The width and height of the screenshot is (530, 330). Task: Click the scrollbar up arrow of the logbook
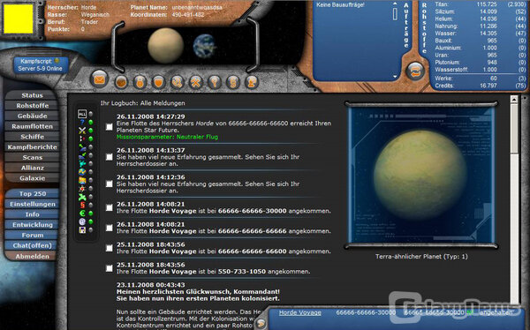click(x=514, y=99)
